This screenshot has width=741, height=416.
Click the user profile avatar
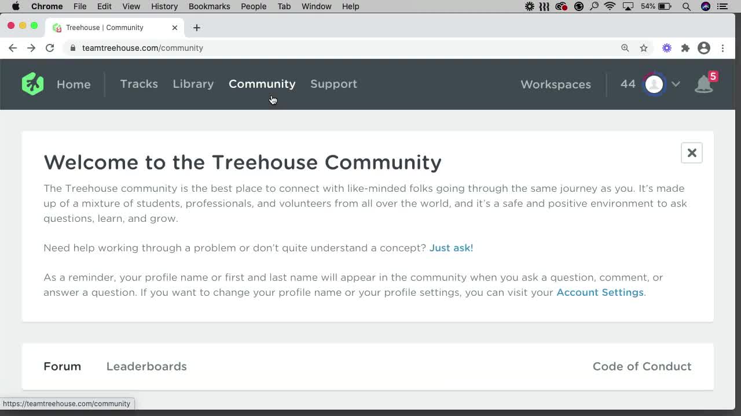pos(654,84)
